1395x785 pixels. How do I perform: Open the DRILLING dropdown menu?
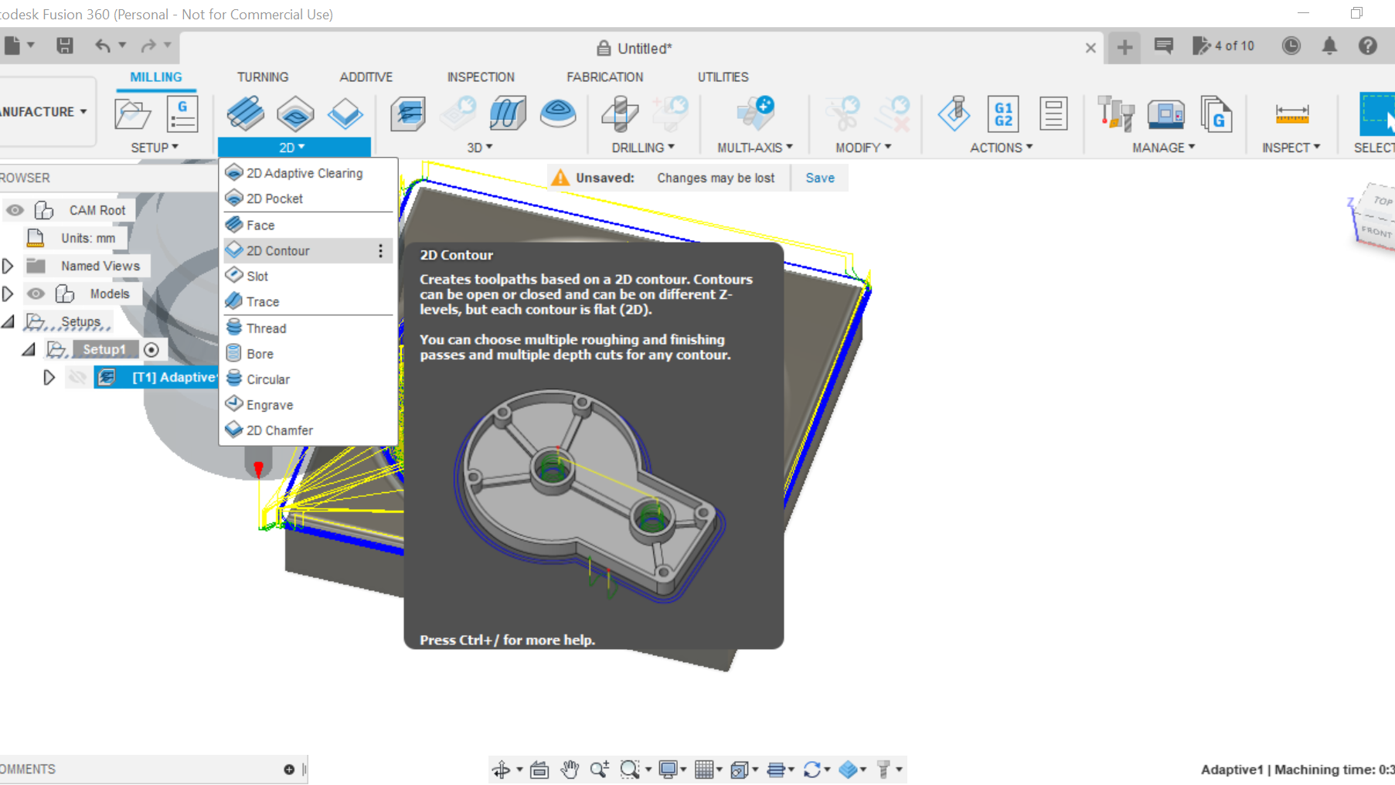643,148
